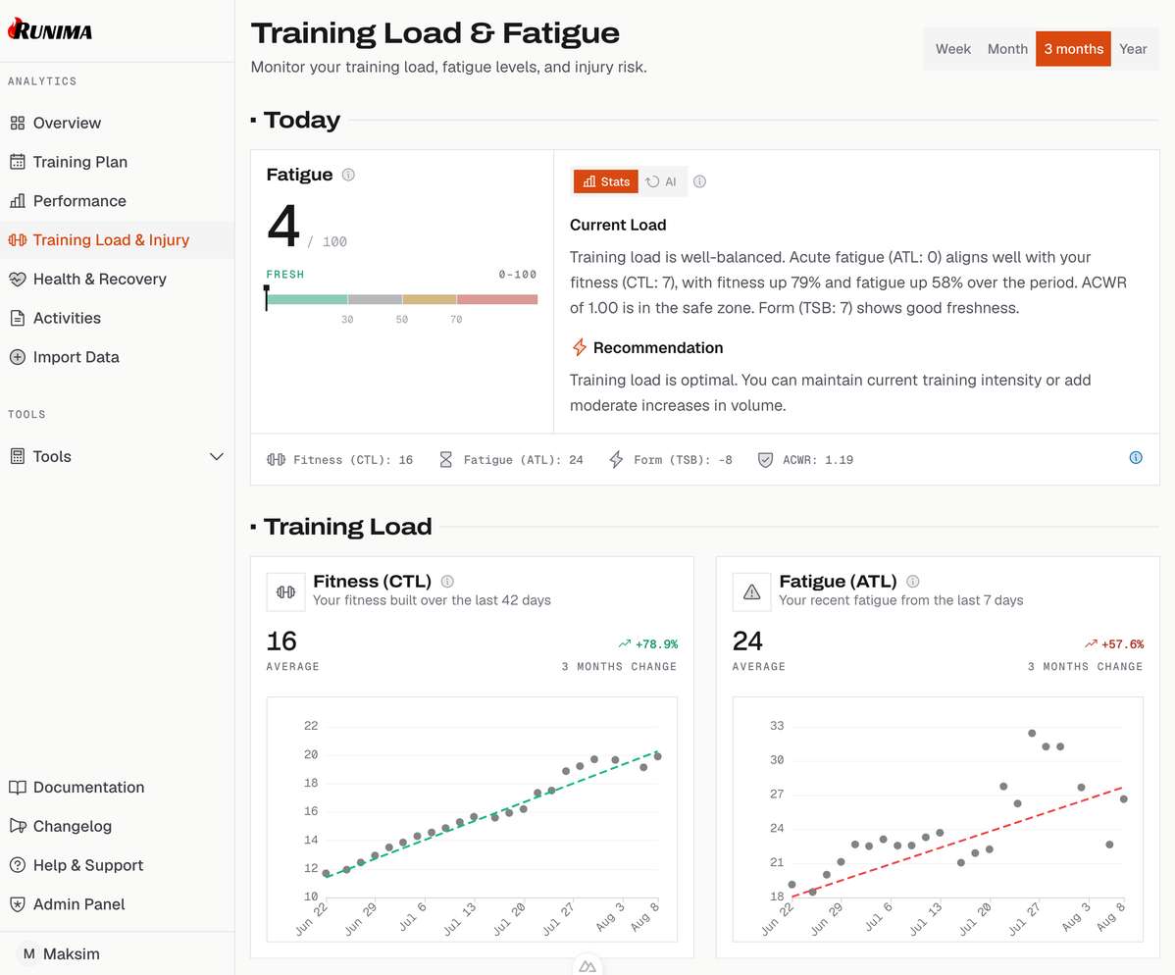Click the Fitness (CTL) chart
This screenshot has width=1175, height=975.
tap(472, 819)
